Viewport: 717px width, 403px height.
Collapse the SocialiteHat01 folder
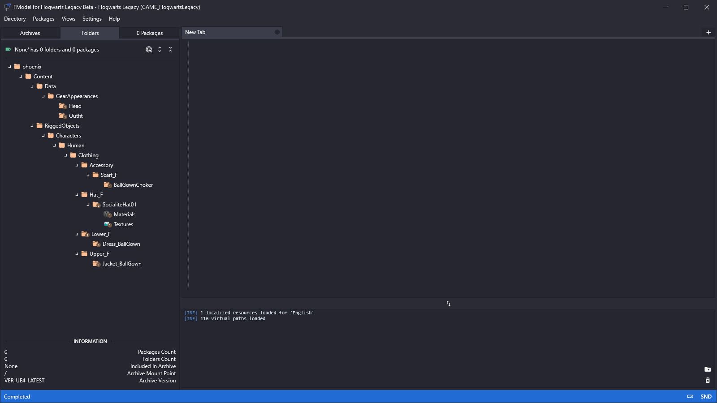pyautogui.click(x=88, y=205)
